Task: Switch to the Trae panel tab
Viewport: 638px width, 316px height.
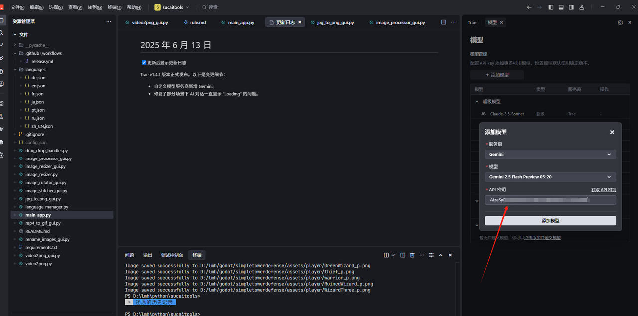Action: 472,22
